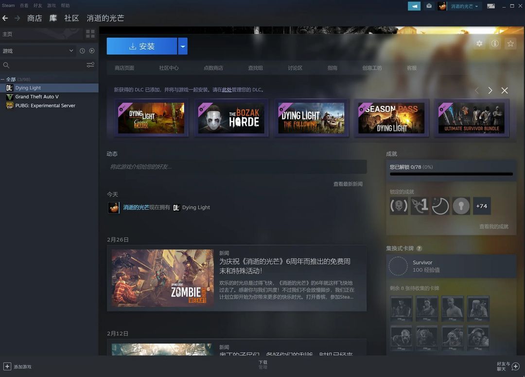Switch library to grid collections view

tap(90, 34)
